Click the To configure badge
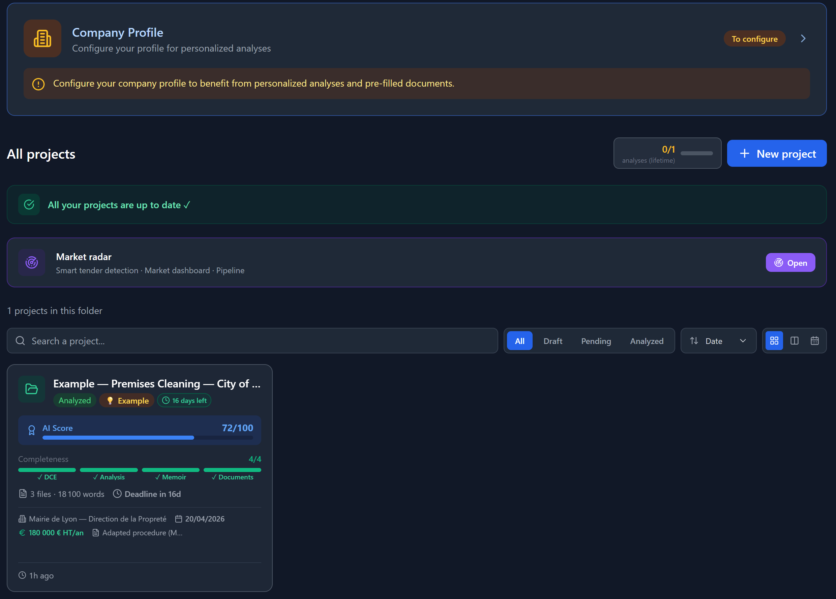 [754, 39]
